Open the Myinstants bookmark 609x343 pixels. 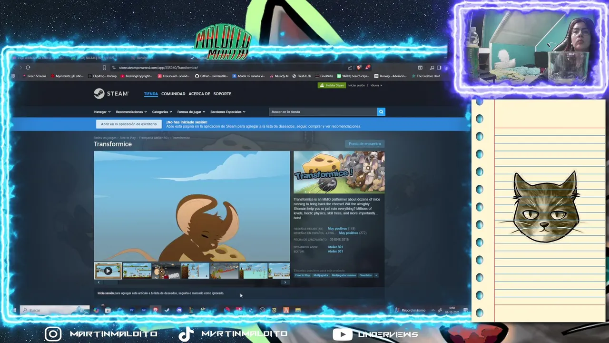(67, 76)
